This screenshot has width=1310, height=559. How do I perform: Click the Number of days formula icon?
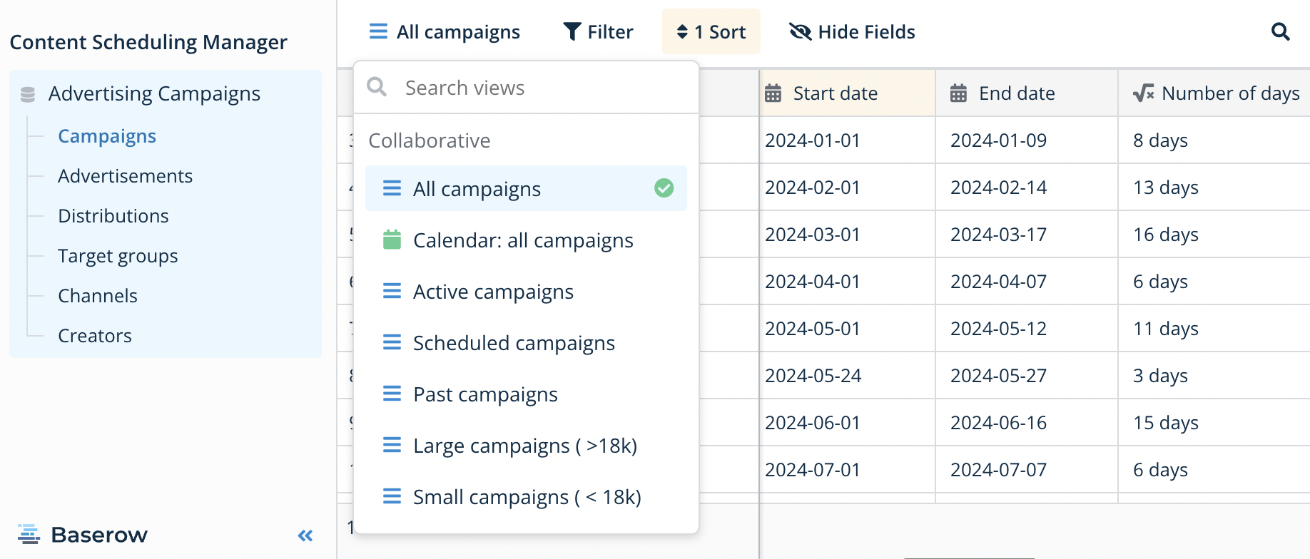click(1143, 93)
